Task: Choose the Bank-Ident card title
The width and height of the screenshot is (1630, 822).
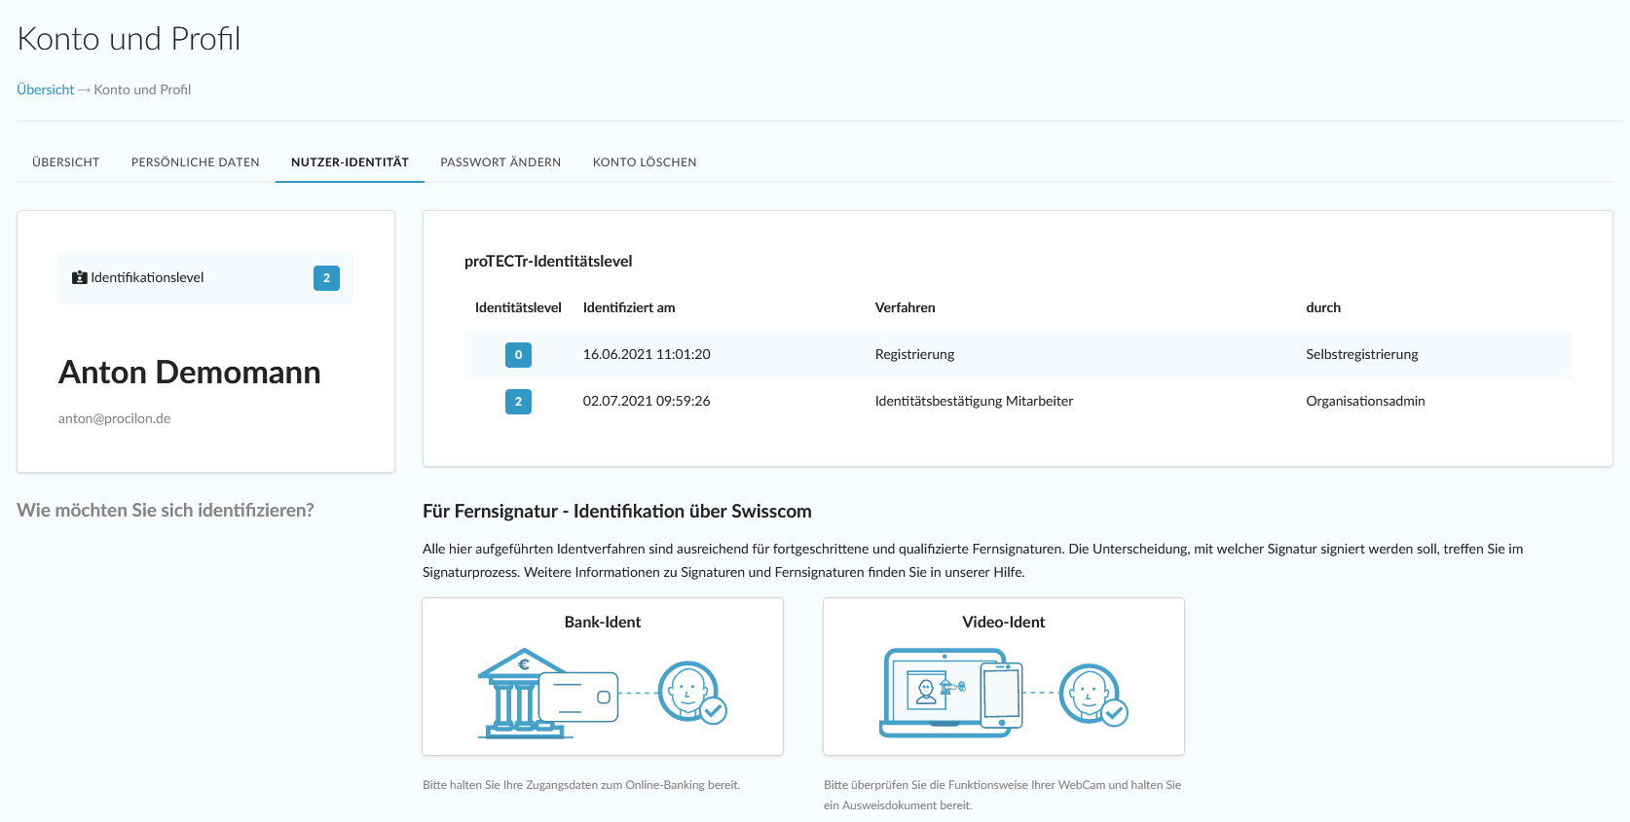Action: 603,623
